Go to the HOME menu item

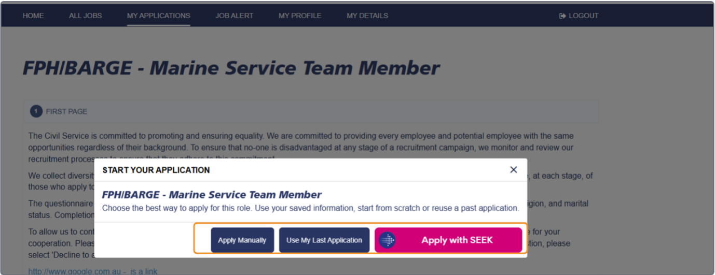coord(33,16)
